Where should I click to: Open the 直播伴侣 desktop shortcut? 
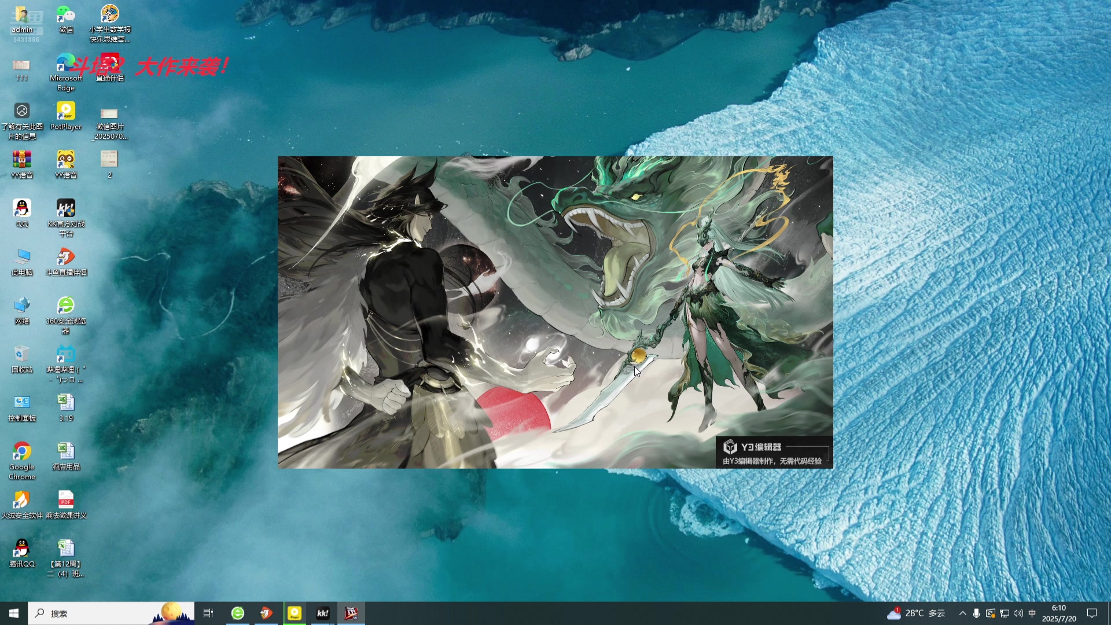click(x=110, y=68)
